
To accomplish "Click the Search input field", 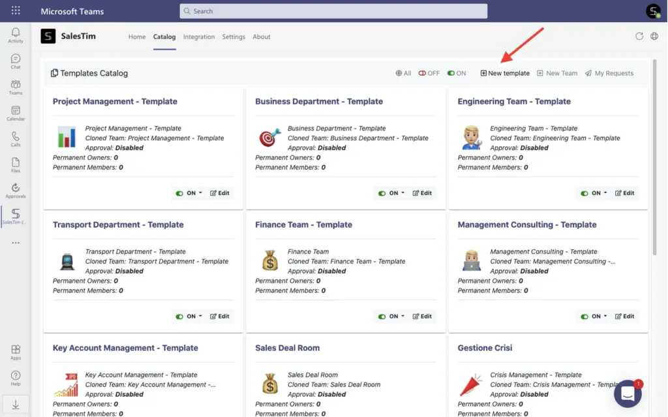I will pos(333,11).
